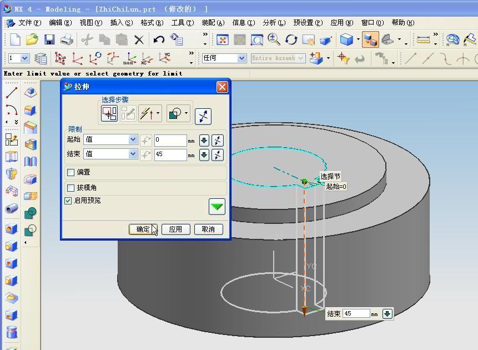The image size is (478, 350).
Task: Click the 结束 value field in extrude dialog
Action: point(170,154)
